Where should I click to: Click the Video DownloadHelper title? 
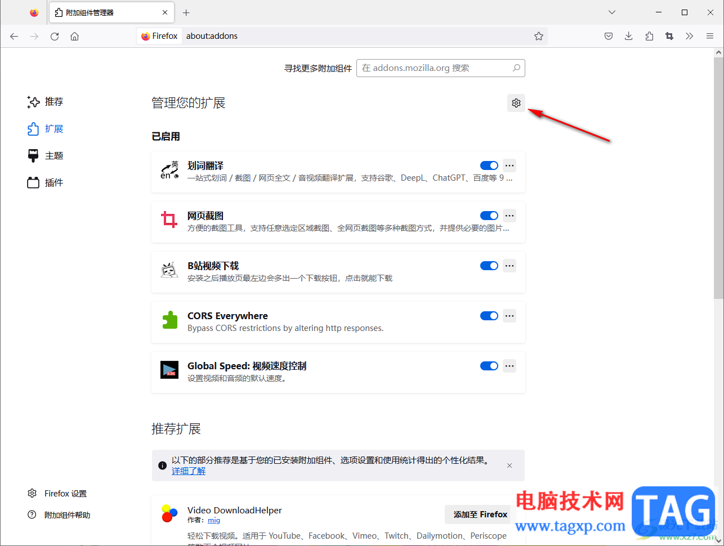click(x=235, y=511)
